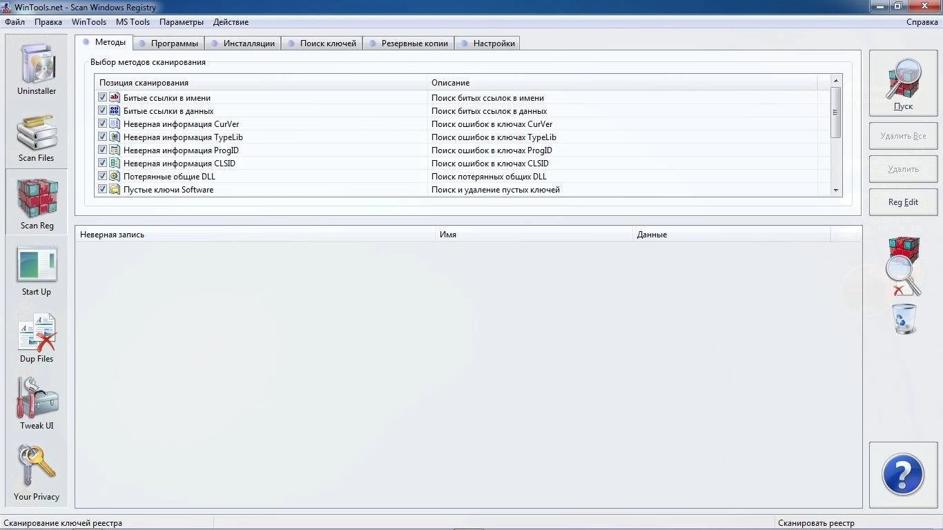This screenshot has width=943, height=530.
Task: Start scan with the Пуск button
Action: (x=903, y=83)
